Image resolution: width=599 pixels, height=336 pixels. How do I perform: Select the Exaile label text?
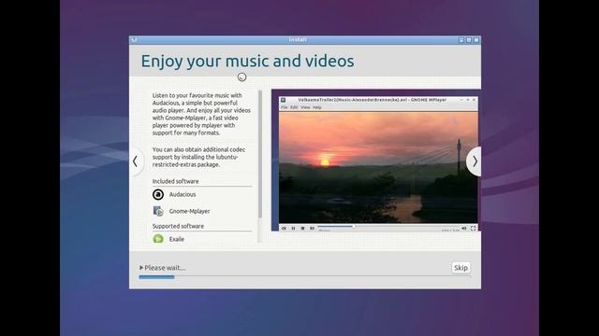pyautogui.click(x=177, y=239)
